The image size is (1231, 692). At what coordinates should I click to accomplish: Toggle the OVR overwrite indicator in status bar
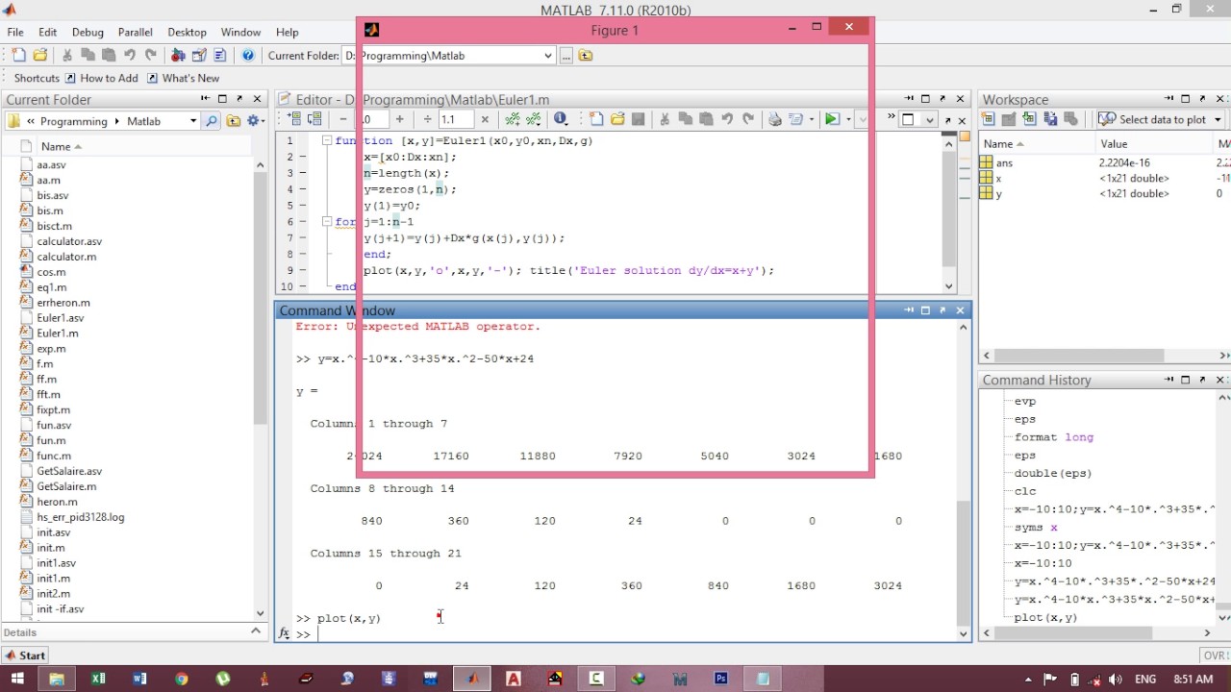click(x=1214, y=655)
